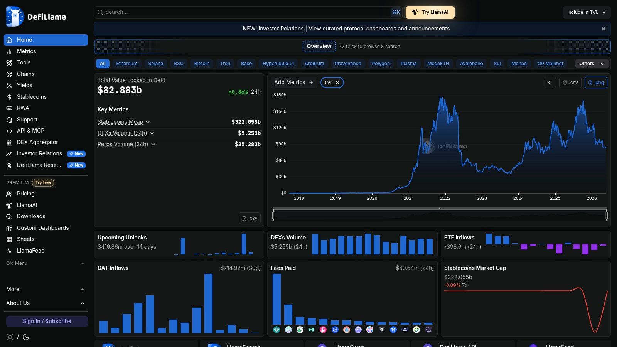Open the Upcoming Unlocks card
Image resolution: width=617 pixels, height=347 pixels.
[179, 244]
